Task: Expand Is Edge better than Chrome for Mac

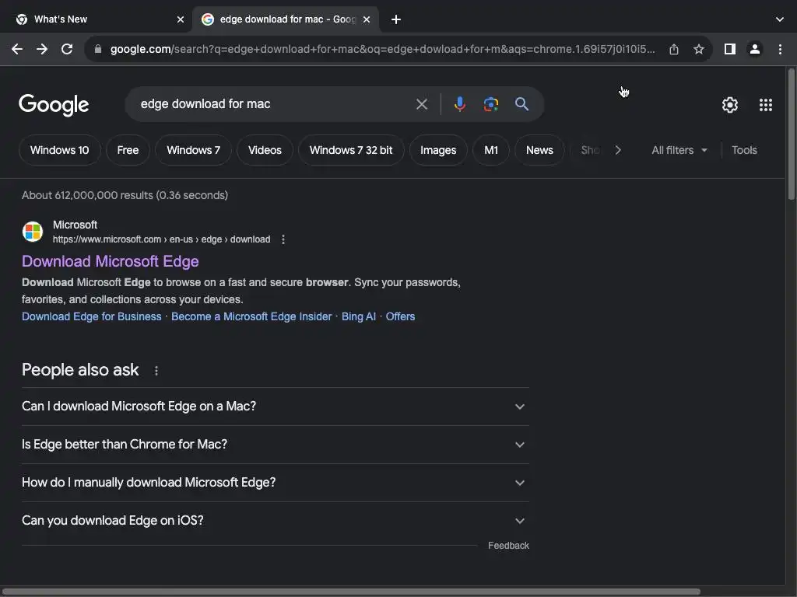Action: pyautogui.click(x=275, y=445)
